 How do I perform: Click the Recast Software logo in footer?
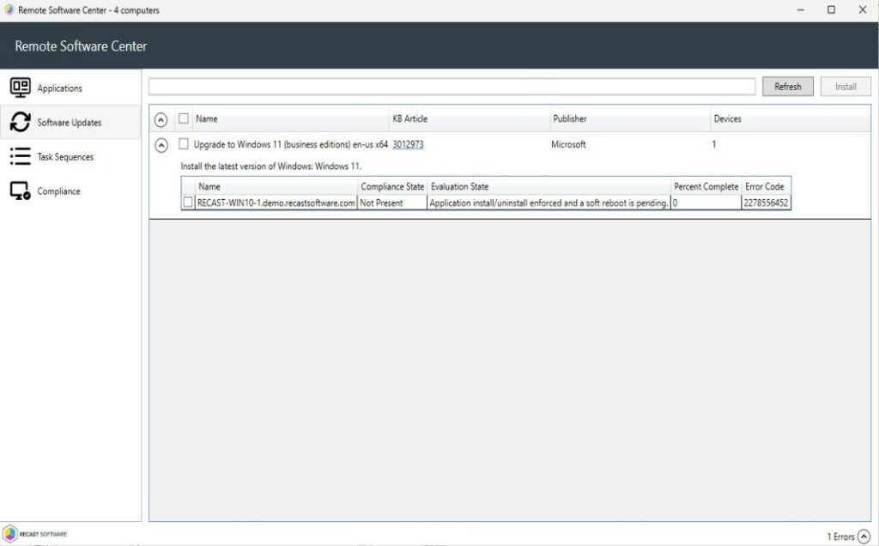pyautogui.click(x=34, y=534)
